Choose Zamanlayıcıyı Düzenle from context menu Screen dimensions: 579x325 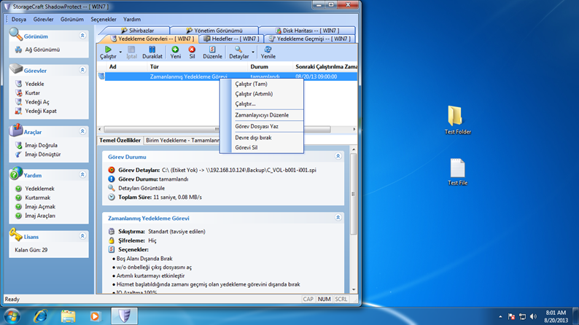pyautogui.click(x=262, y=115)
